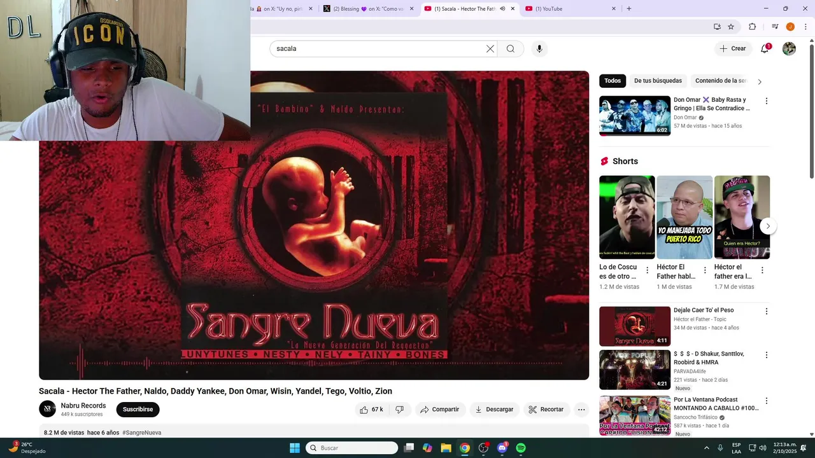
Task: Click the Descargar button
Action: (494, 410)
